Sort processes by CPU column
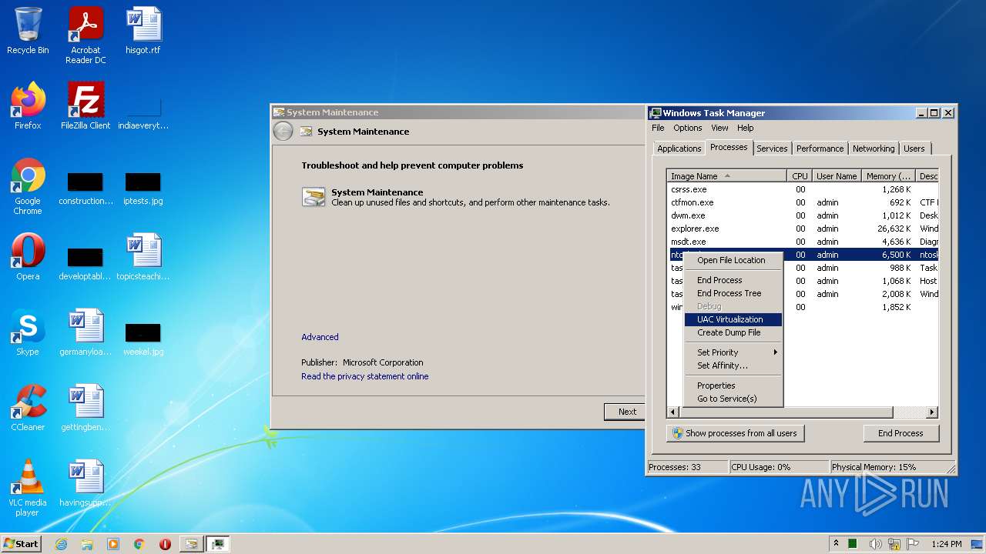The width and height of the screenshot is (986, 554). click(800, 176)
